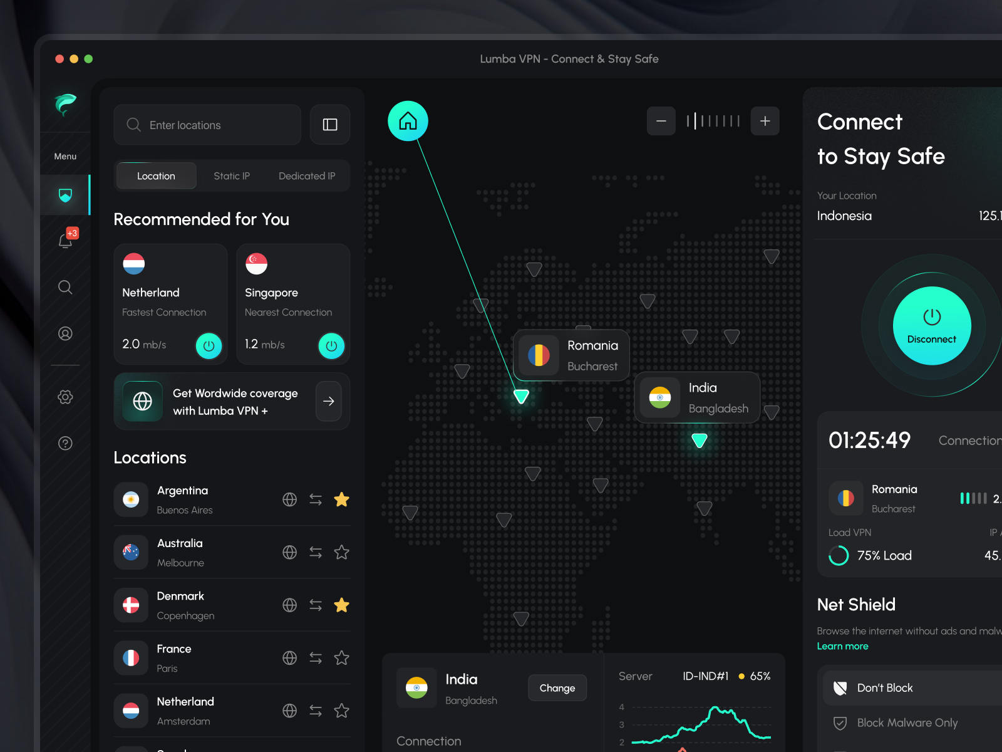Click the globe icon for Denmark
Screen dimensions: 1002x752
(x=289, y=605)
